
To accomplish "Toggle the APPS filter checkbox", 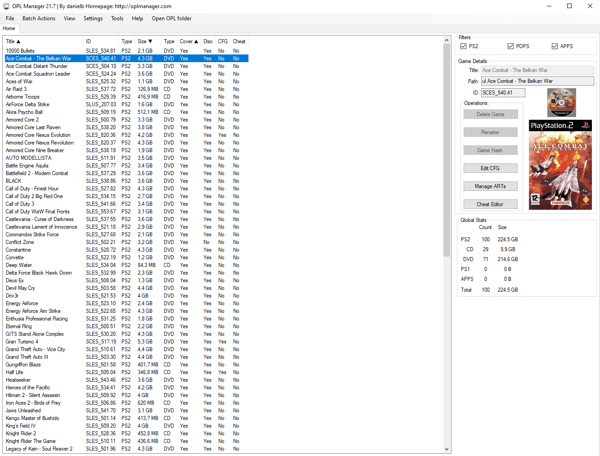I will pos(555,46).
